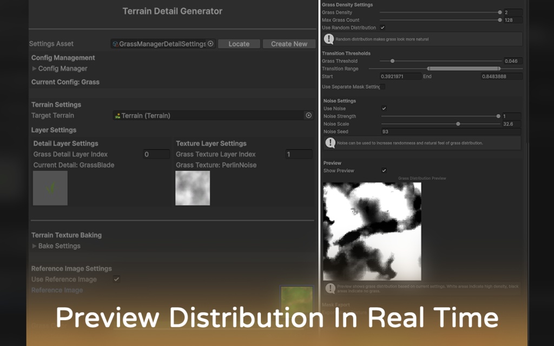
Task: Click info icon beside noise usage note
Action: [331, 143]
